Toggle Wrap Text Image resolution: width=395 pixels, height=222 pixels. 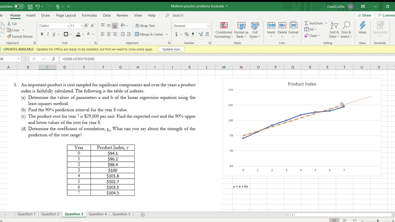point(145,26)
